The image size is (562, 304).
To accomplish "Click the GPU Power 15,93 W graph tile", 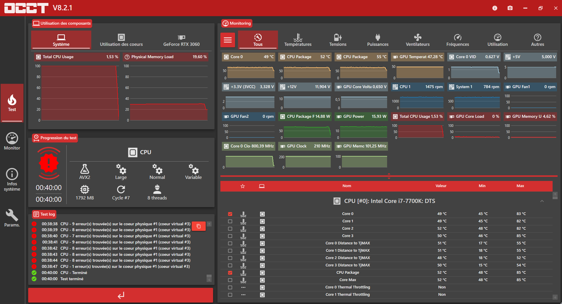I will point(361,126).
